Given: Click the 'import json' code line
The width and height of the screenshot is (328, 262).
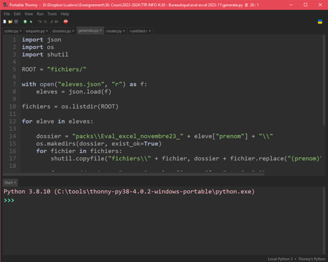Looking at the screenshot, I should (x=42, y=40).
